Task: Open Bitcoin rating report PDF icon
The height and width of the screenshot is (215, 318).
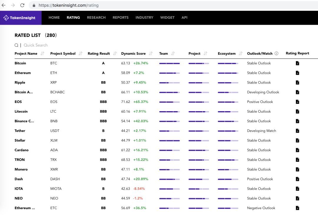Action: (297, 63)
